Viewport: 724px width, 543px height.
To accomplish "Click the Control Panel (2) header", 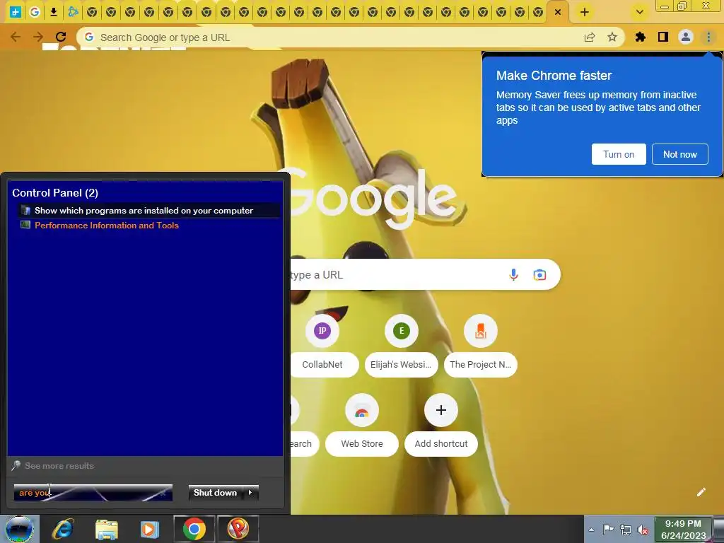I will click(55, 193).
